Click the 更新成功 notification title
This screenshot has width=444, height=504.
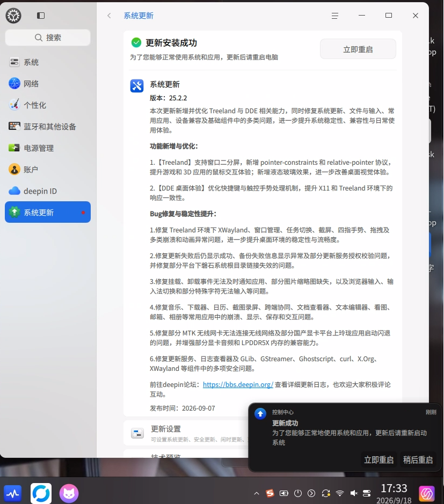click(x=285, y=423)
